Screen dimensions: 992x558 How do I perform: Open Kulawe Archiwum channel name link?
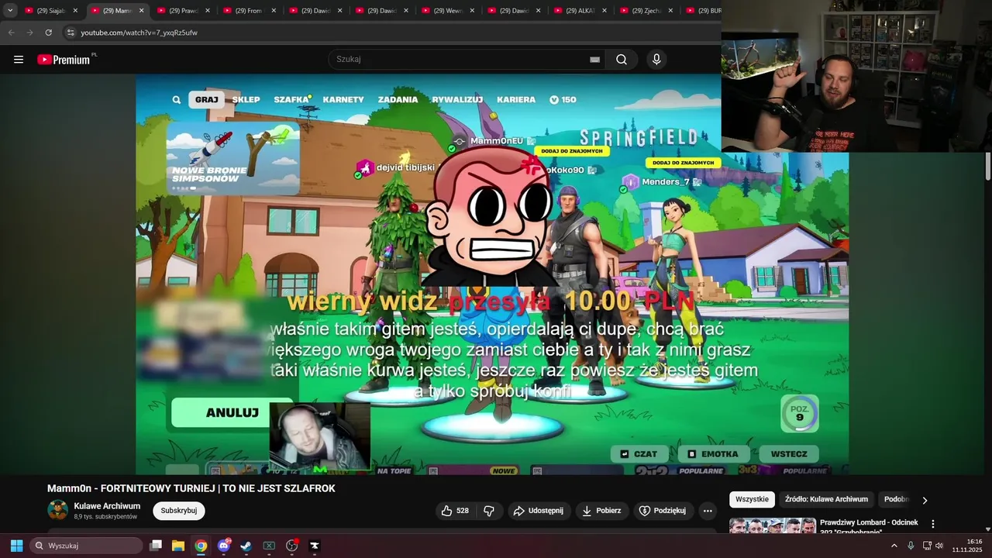pos(107,506)
